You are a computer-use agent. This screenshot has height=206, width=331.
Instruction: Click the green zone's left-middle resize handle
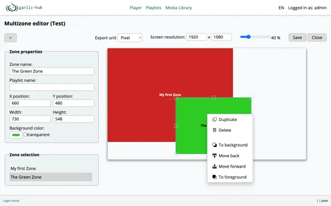[x=175, y=126]
